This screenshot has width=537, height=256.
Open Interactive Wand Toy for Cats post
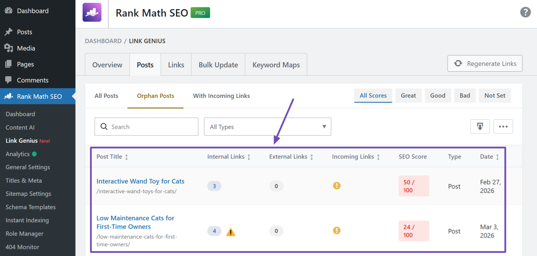point(140,181)
